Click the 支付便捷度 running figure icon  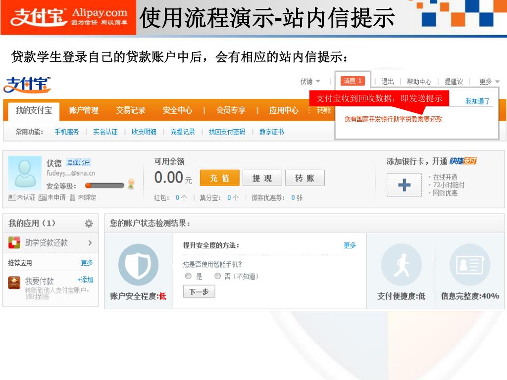(x=401, y=265)
